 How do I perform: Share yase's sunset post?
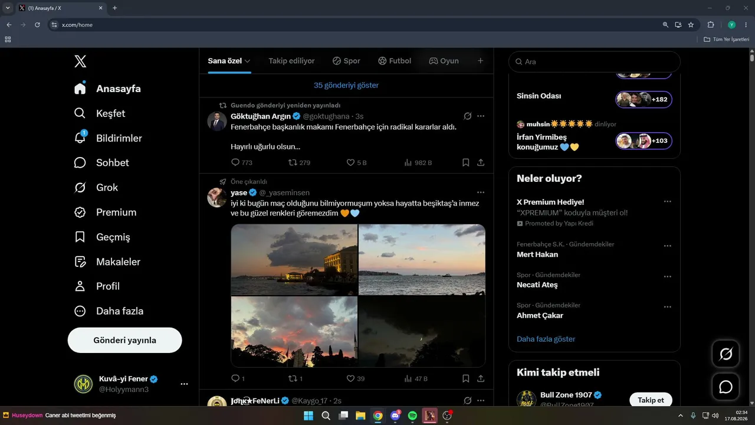[x=481, y=378]
